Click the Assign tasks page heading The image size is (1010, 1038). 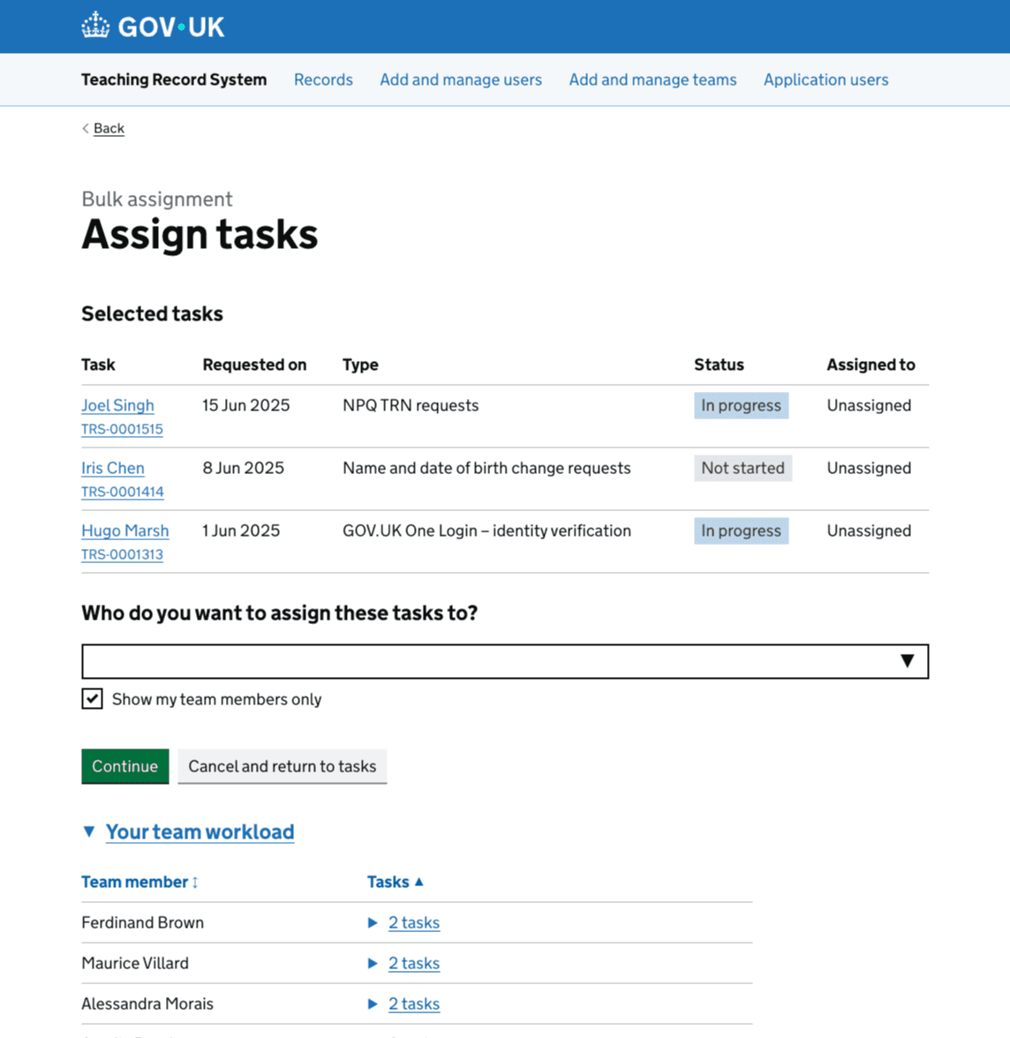pos(200,235)
